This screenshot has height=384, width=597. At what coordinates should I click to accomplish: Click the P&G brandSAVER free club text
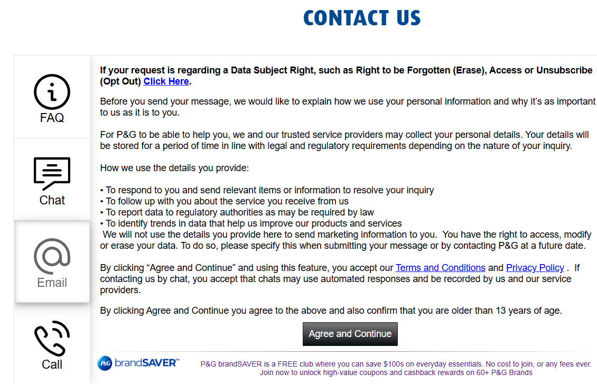point(396,364)
